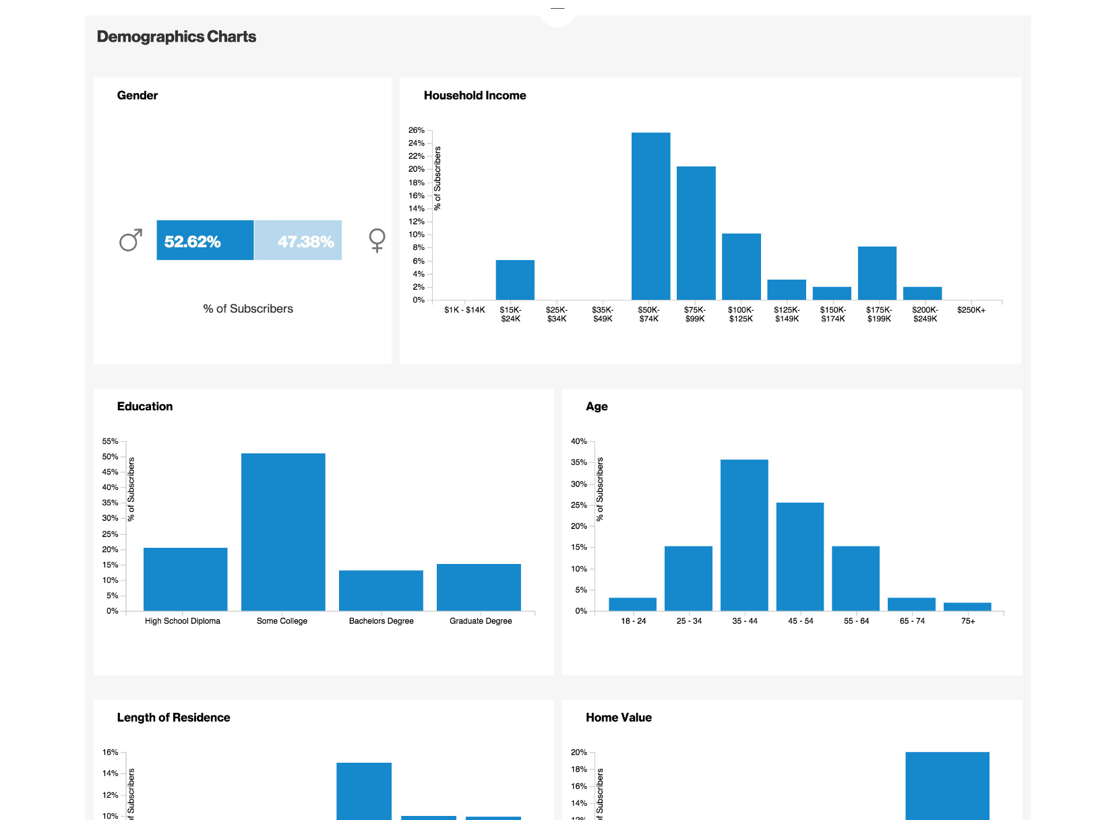Select the $15K-$24K income bar
Viewport: 1094px width, 820px height.
515,280
